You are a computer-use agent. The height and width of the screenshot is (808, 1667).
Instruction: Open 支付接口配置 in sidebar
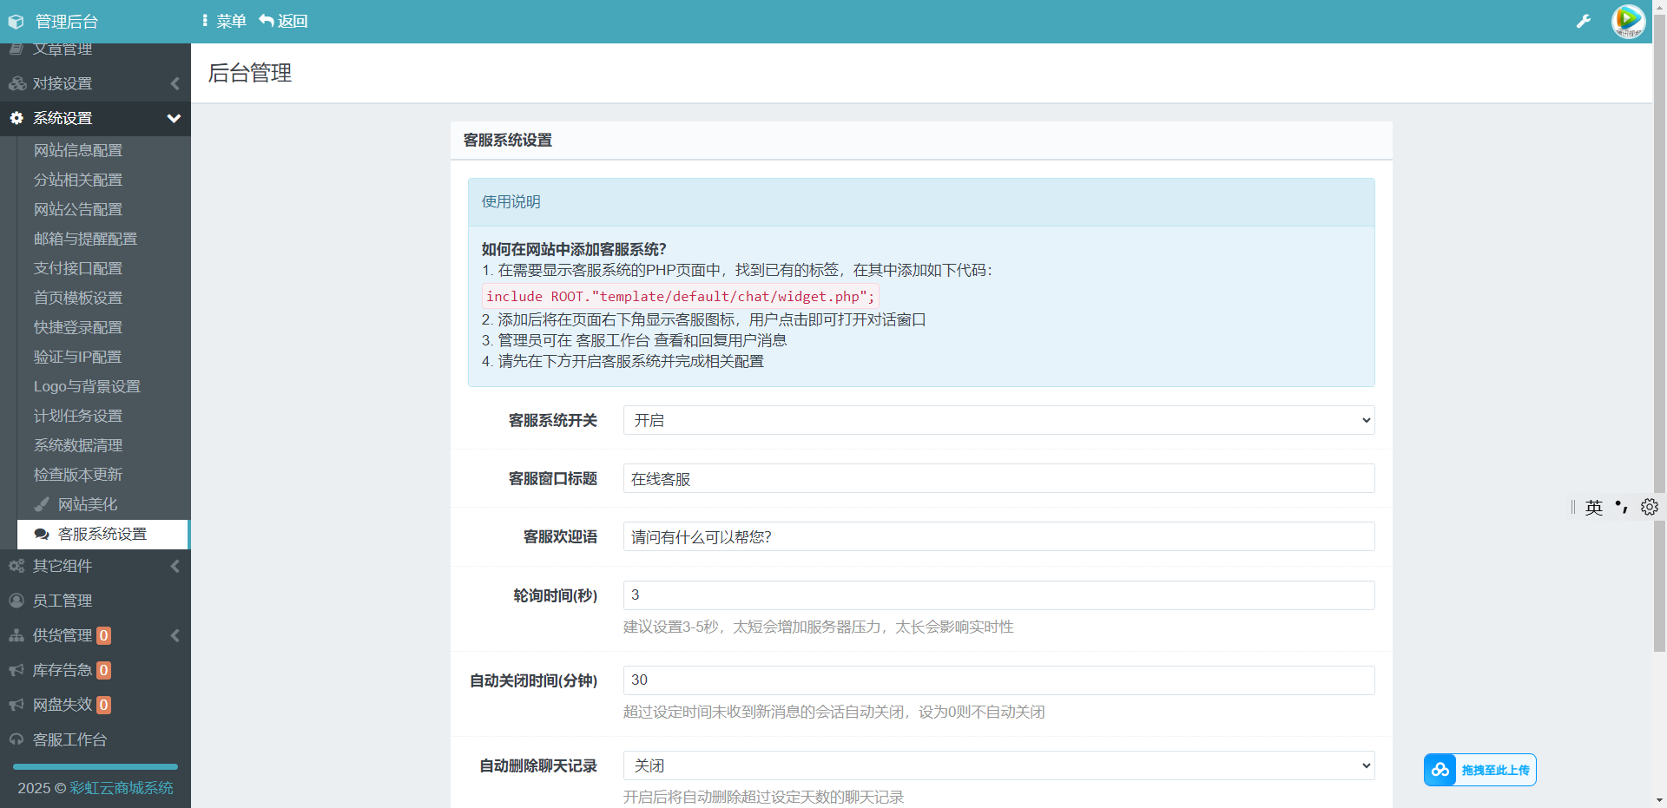coord(78,268)
